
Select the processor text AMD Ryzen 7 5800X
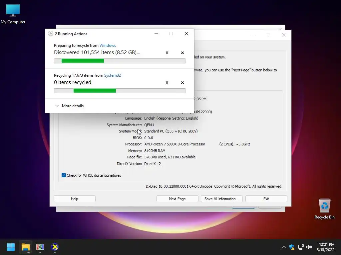coord(174,144)
